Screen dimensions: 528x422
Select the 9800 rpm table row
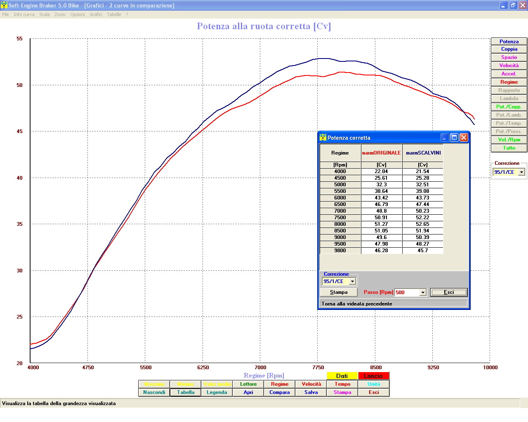(x=382, y=251)
